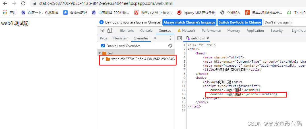Open the Sources panel three-dot menu
This screenshot has height=129, width=306.
click(x=170, y=38)
